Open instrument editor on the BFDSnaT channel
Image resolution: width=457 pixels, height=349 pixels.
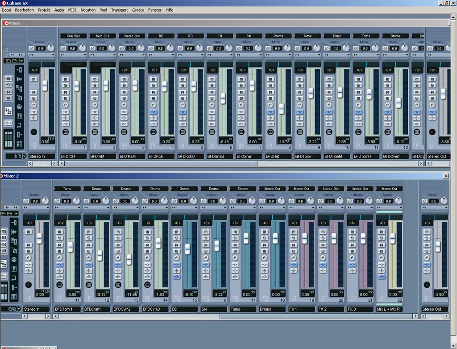point(241,132)
